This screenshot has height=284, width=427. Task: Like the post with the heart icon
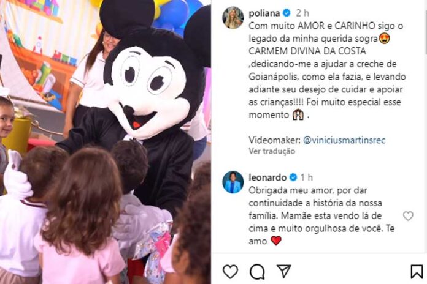230,272
